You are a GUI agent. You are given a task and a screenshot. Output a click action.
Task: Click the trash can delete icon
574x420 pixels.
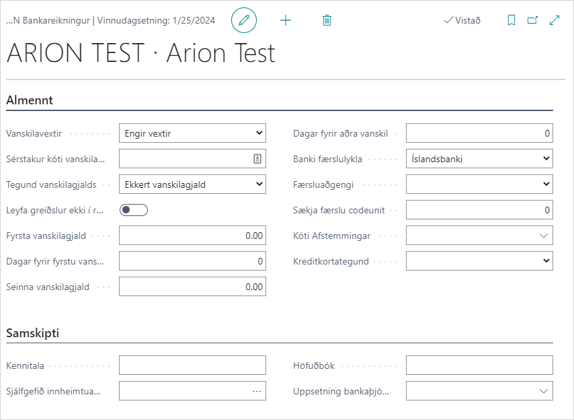point(327,20)
